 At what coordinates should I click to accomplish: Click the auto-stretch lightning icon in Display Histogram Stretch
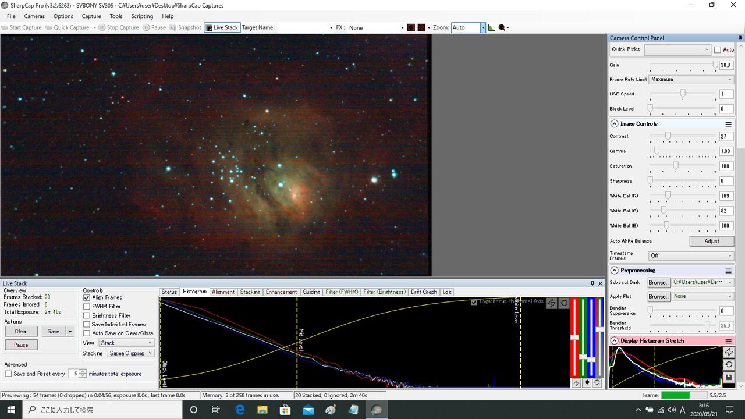729,353
